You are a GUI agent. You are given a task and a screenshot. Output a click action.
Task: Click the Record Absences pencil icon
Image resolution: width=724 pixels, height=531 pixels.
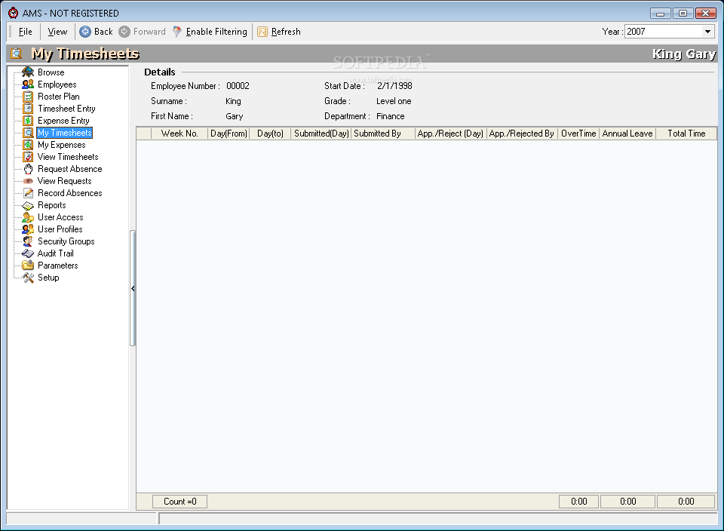[28, 193]
